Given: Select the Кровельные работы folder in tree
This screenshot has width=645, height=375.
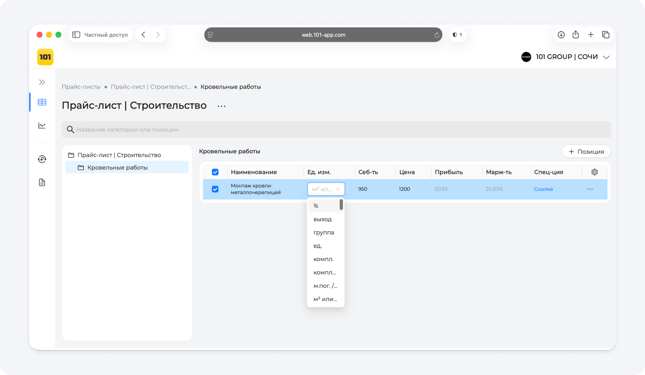Looking at the screenshot, I should pos(117,167).
